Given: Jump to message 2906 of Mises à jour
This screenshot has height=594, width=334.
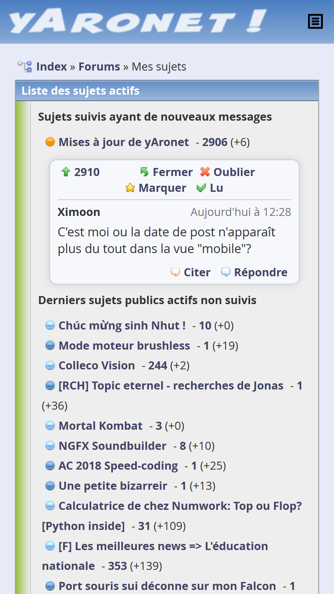Looking at the screenshot, I should (x=215, y=142).
